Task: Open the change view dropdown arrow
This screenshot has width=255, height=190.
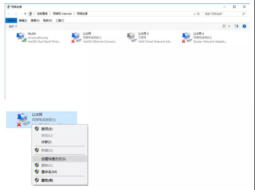Action: pos(229,26)
